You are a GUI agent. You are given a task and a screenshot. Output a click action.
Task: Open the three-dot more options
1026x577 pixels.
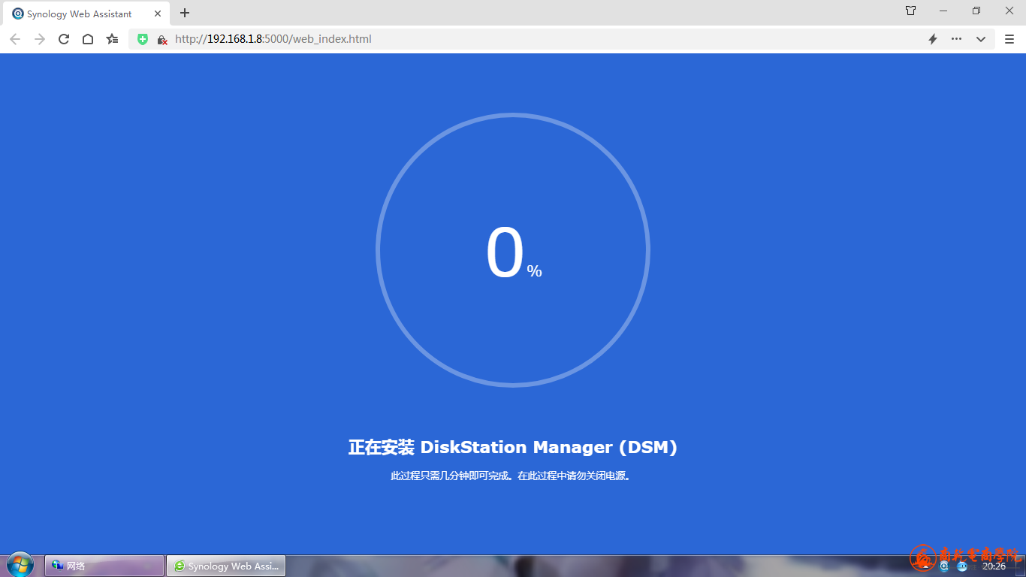[x=956, y=39]
